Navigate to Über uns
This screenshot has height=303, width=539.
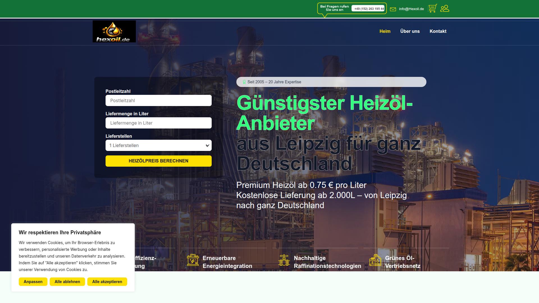[x=410, y=31]
